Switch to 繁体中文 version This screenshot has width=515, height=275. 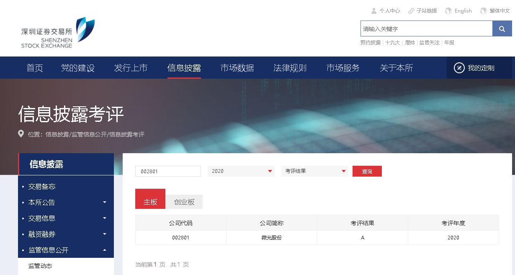click(x=500, y=11)
